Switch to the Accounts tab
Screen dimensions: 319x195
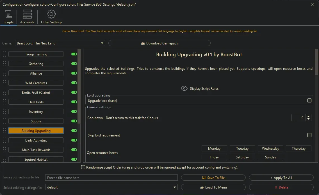pos(27,17)
